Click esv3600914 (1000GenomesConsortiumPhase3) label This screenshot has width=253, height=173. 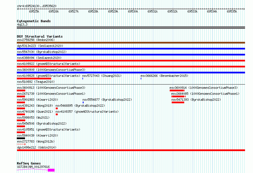[204, 88]
